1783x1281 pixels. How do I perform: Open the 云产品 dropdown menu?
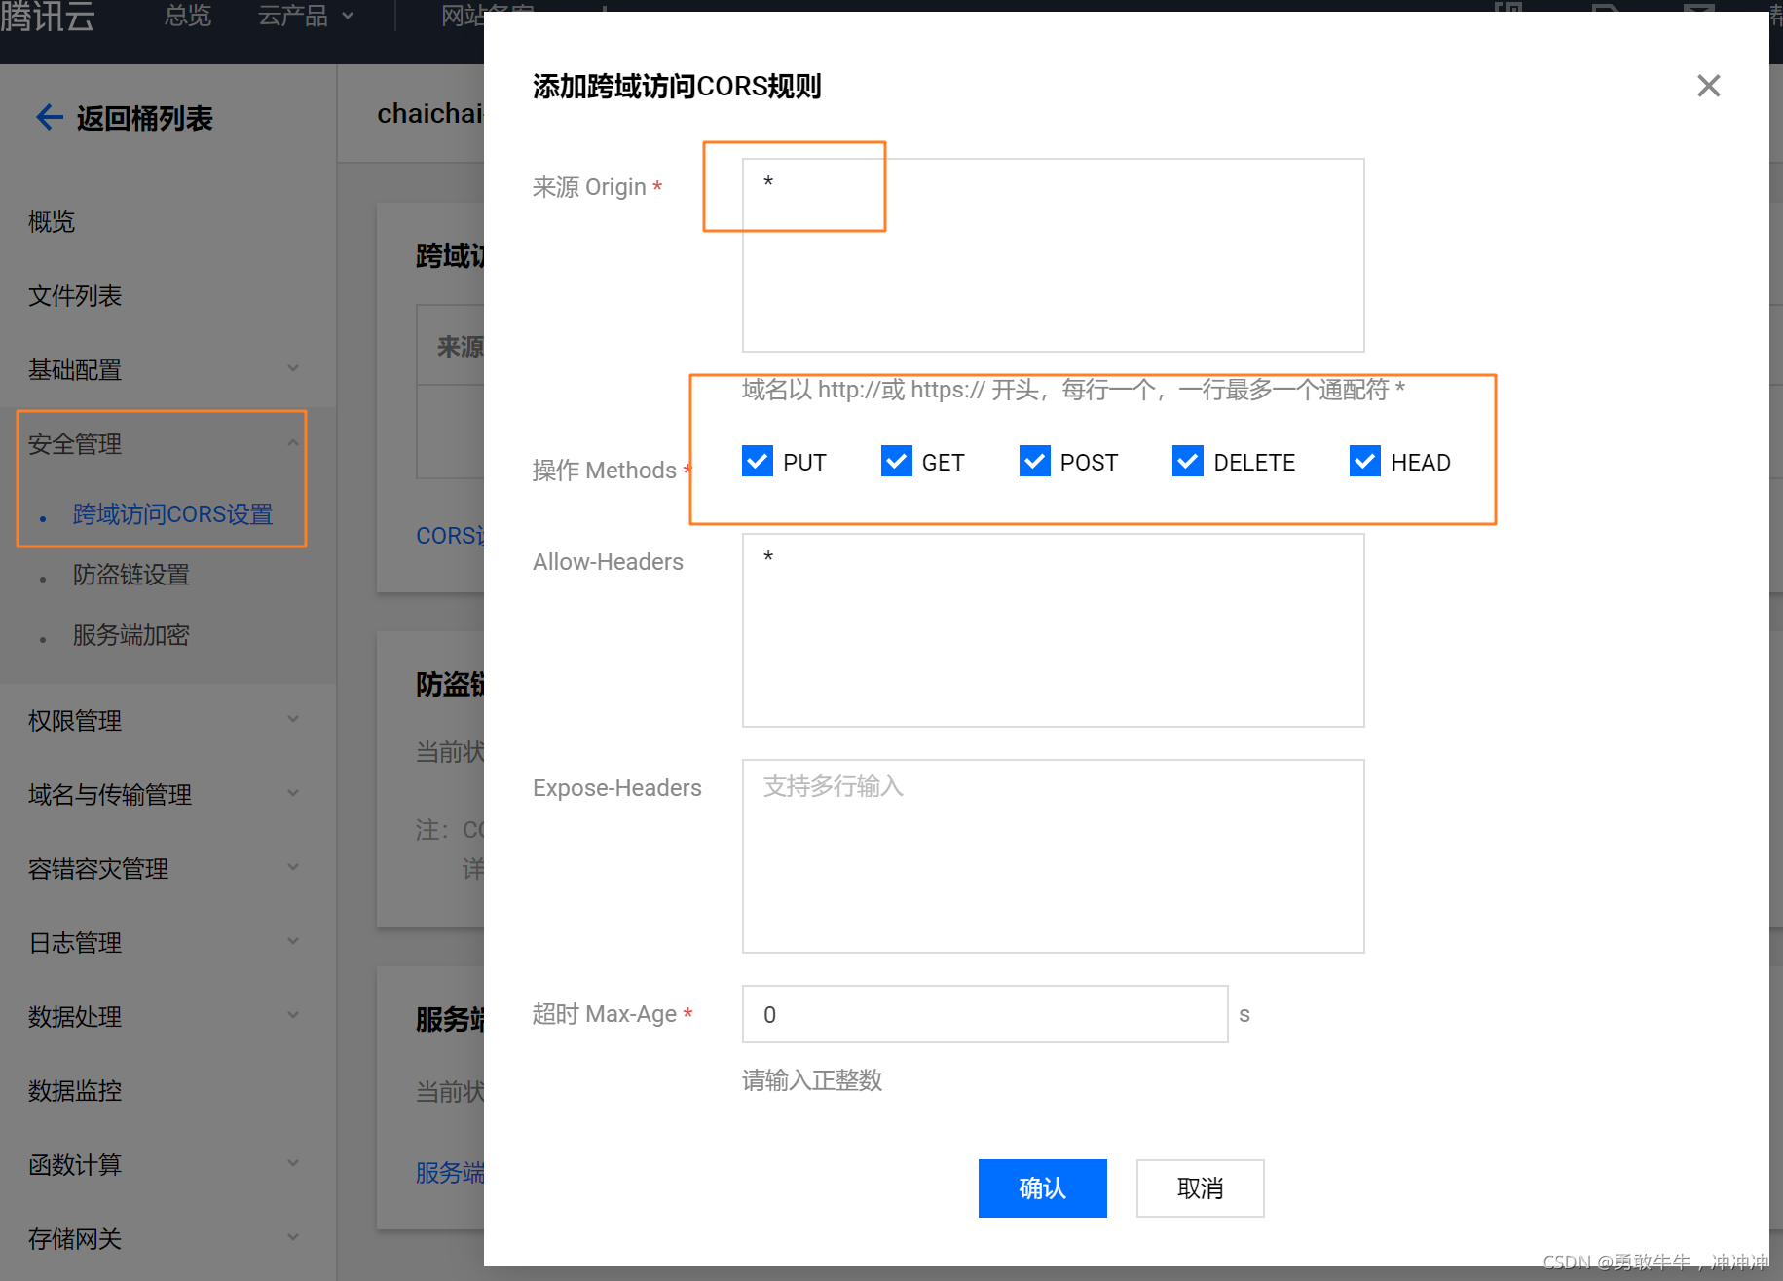(x=305, y=17)
